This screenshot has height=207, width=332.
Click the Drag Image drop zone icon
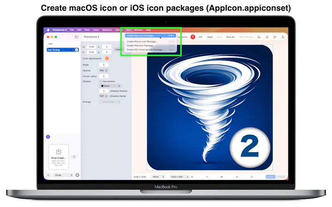coord(59,151)
